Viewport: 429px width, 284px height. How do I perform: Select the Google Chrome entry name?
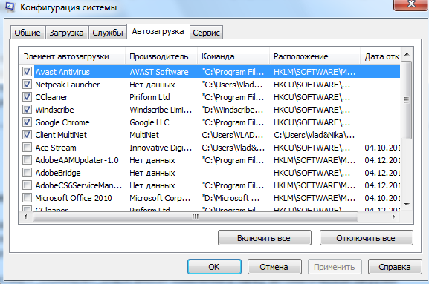point(62,122)
